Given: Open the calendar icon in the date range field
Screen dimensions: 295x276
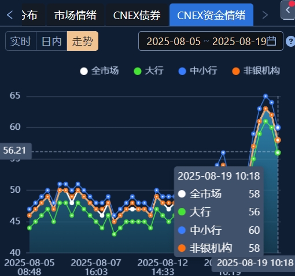Looking at the screenshot, I should [x=271, y=41].
